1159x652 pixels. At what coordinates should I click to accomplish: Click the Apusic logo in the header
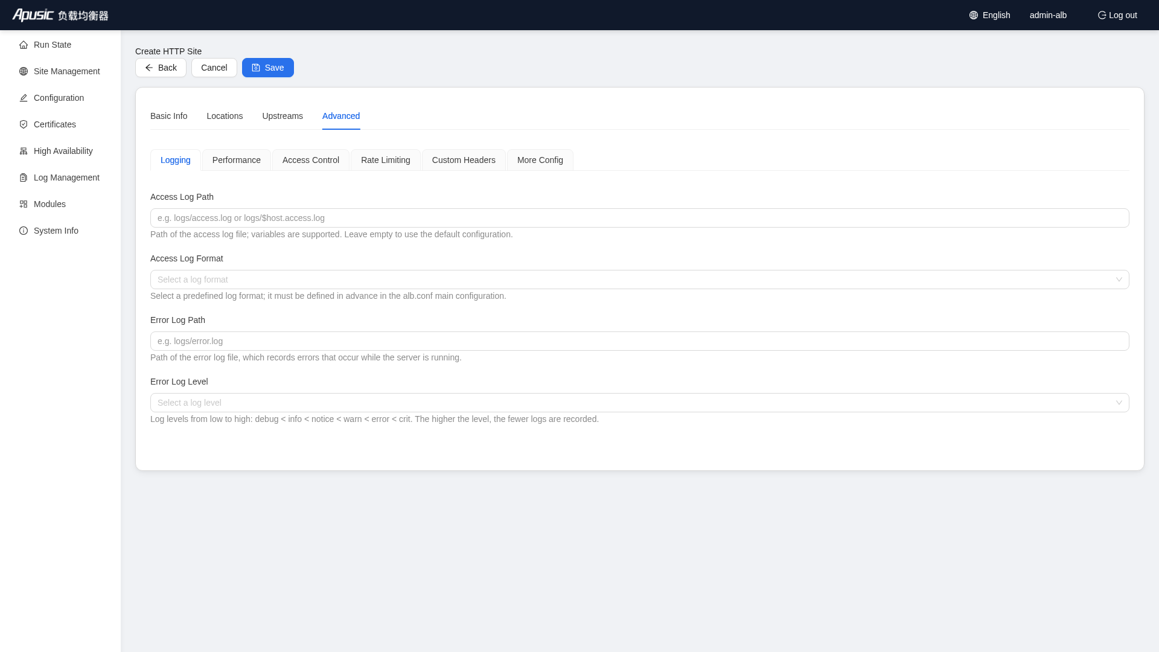tap(60, 15)
